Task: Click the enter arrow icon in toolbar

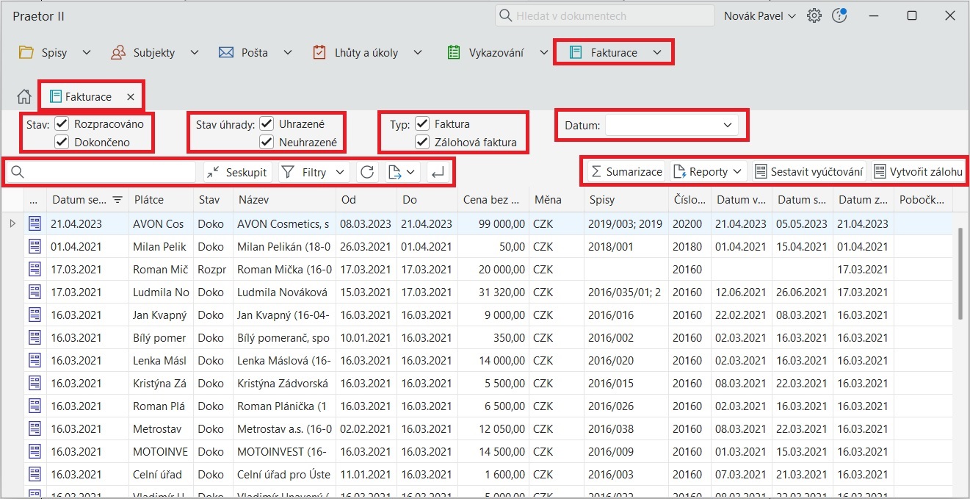Action: [x=437, y=172]
